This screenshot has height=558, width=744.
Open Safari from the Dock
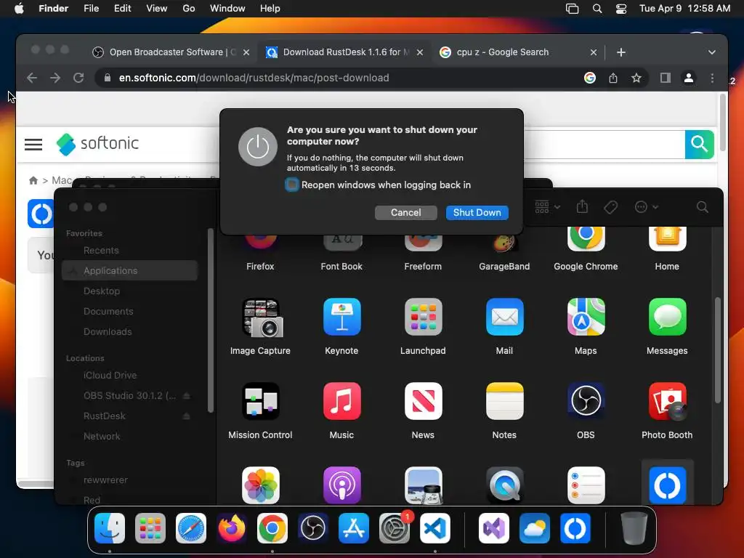pyautogui.click(x=191, y=528)
